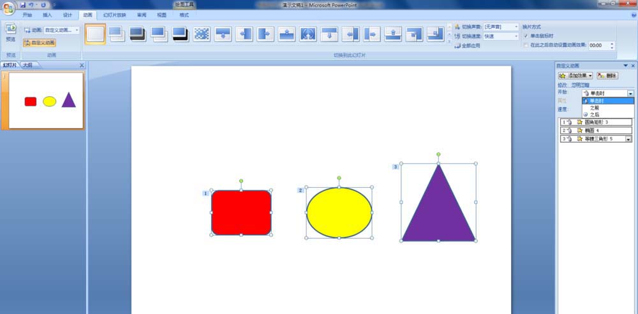
Task: Choose the third transition with dark shadow
Action: click(138, 34)
